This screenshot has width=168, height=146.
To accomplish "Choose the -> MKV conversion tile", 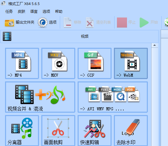I will point(58,63).
